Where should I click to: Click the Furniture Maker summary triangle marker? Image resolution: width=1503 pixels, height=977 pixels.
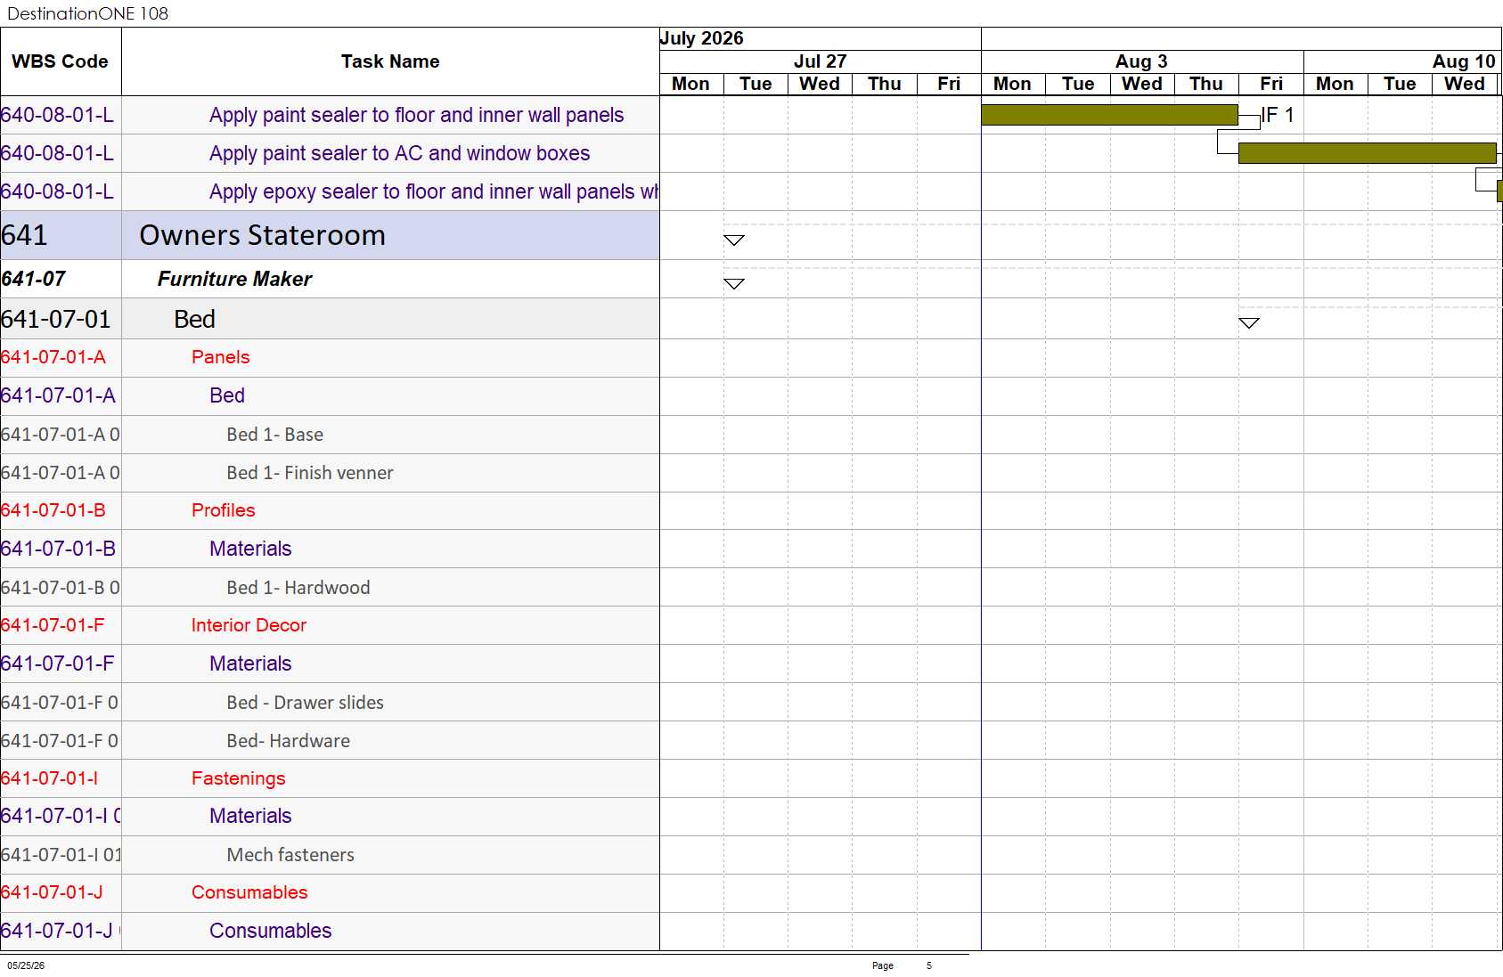pos(734,284)
